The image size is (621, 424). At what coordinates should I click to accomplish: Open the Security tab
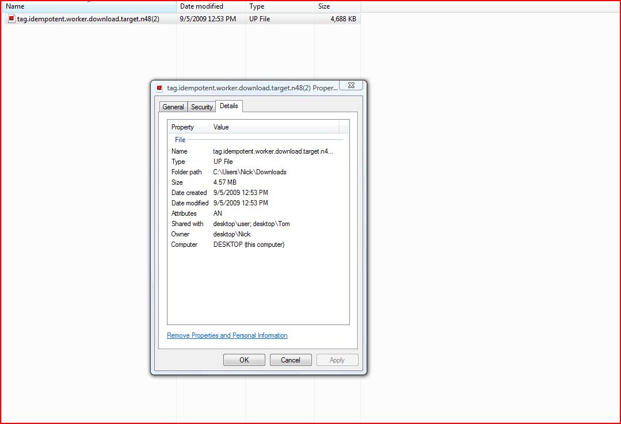(x=201, y=106)
